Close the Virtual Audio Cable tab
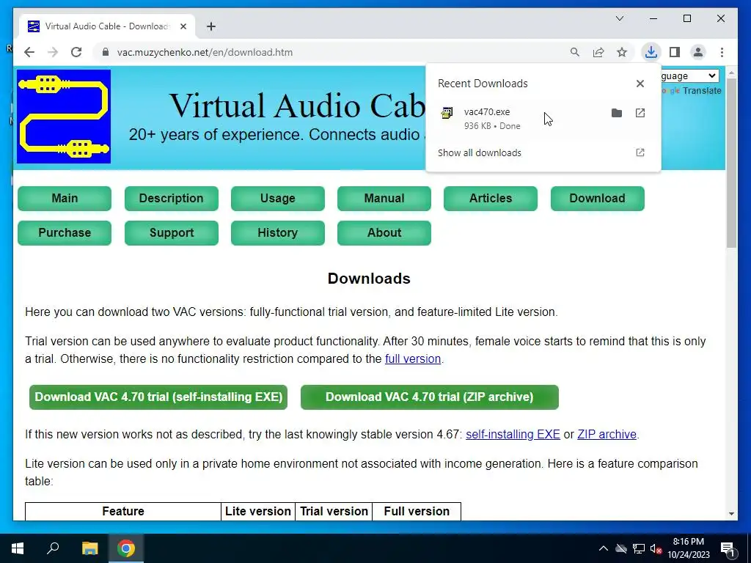751x563 pixels. pos(183,26)
